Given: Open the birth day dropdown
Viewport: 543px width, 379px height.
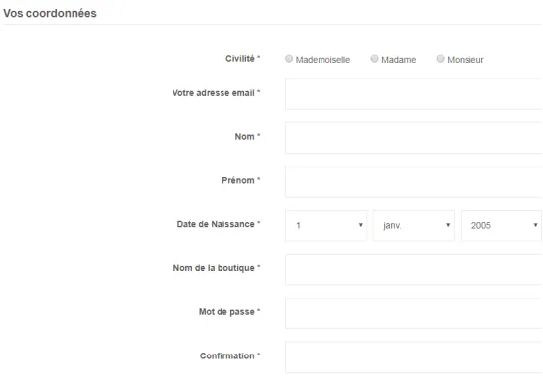Looking at the screenshot, I should coord(325,225).
